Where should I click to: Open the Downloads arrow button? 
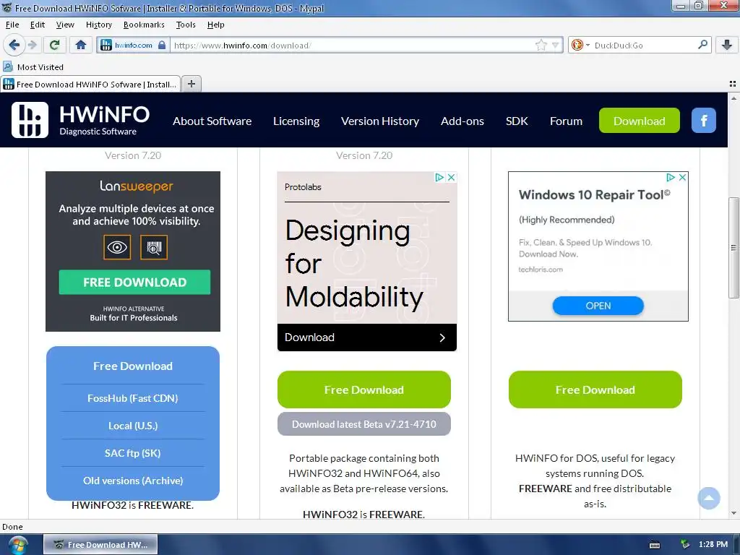(x=727, y=46)
